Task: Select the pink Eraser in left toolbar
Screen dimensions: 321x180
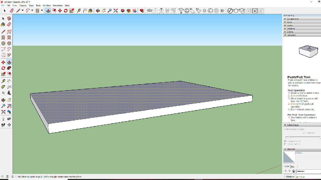Action: [9, 24]
